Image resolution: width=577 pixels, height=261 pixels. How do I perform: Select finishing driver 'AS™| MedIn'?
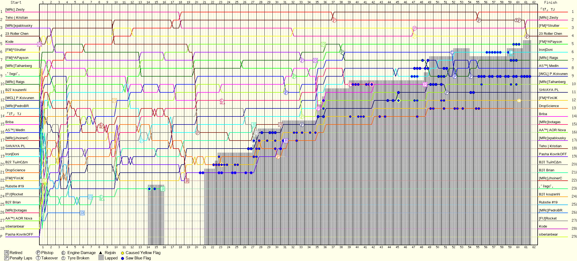click(x=549, y=66)
